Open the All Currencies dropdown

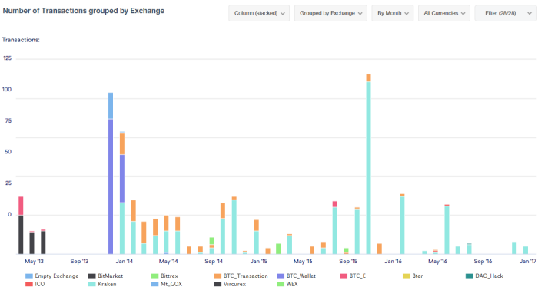[x=444, y=13]
